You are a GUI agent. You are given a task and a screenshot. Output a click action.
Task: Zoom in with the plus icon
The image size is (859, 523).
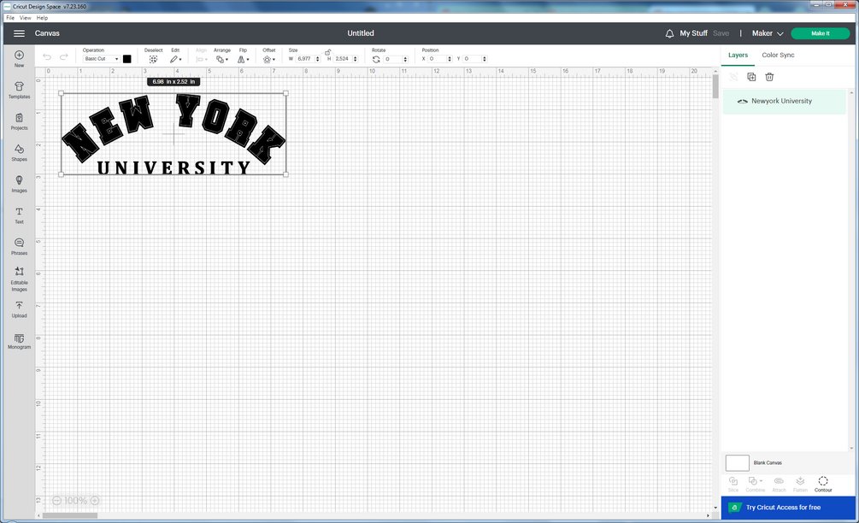[95, 501]
